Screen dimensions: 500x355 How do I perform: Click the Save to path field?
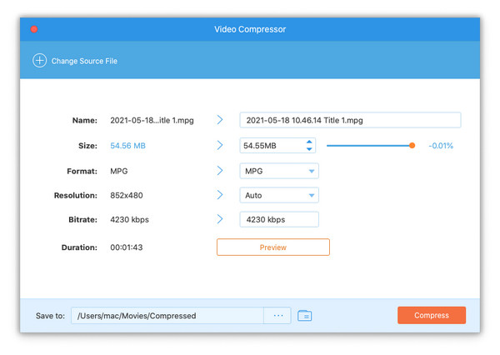click(167, 316)
